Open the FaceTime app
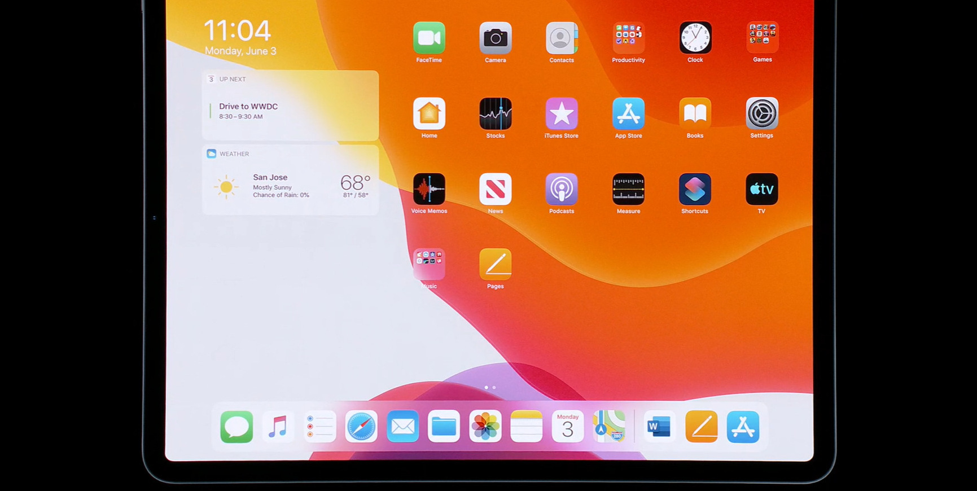This screenshot has height=491, width=977. (x=429, y=38)
